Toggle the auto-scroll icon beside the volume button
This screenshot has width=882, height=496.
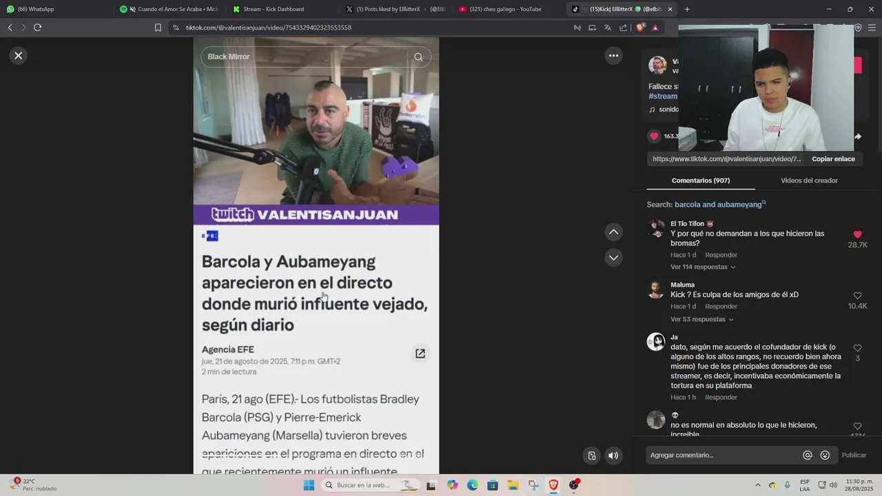tap(591, 455)
